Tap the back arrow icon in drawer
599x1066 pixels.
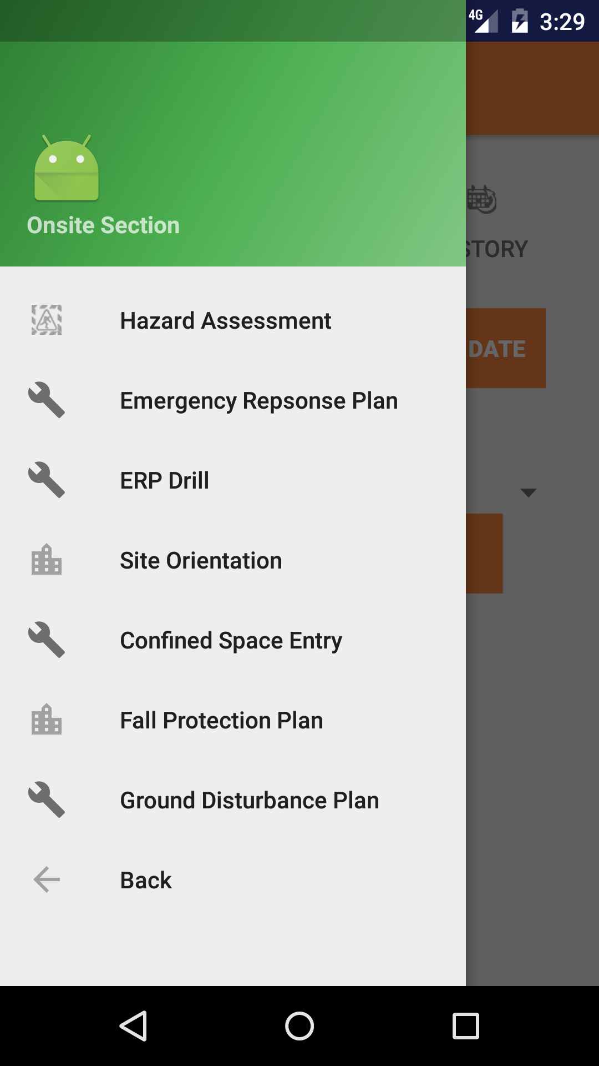coord(47,880)
